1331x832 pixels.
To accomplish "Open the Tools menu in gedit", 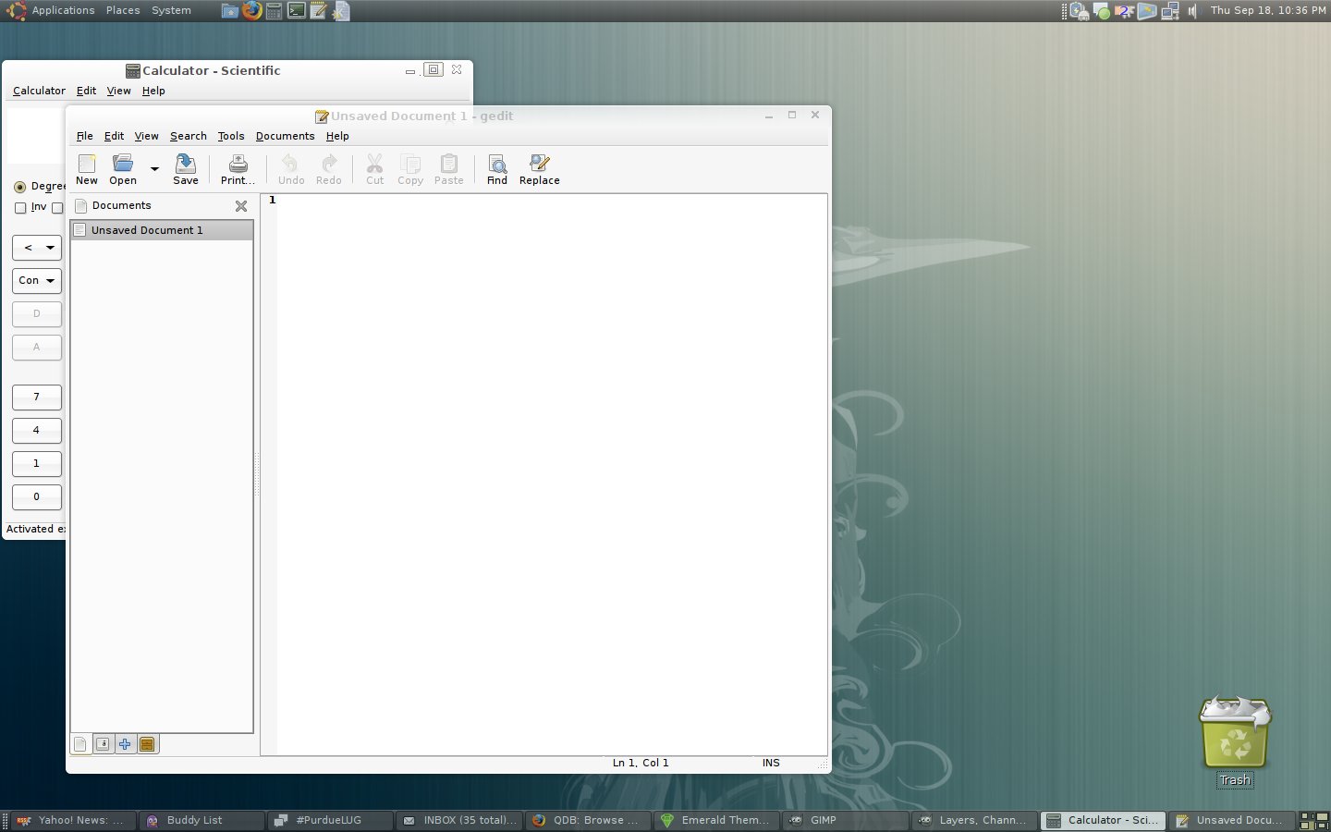I will point(231,136).
